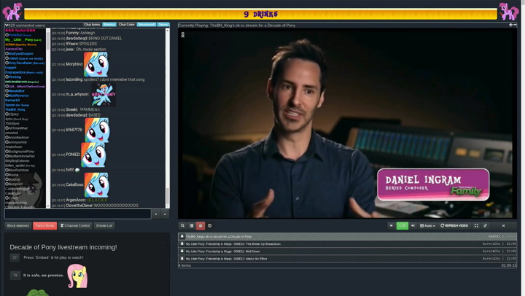The width and height of the screenshot is (525, 296).
Task: Click the arrow icon left of green counter
Action: (392, 226)
